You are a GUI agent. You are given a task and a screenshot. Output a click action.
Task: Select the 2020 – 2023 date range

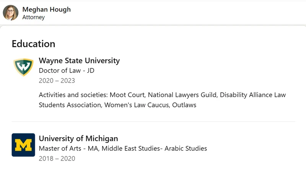pos(57,81)
